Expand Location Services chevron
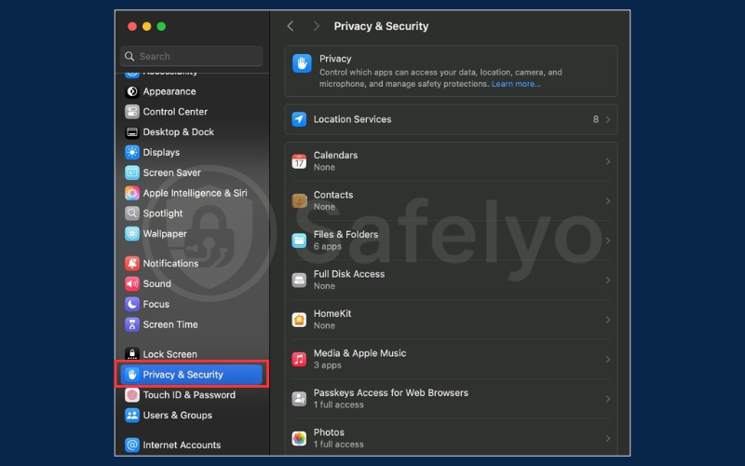The image size is (745, 466). coord(608,119)
